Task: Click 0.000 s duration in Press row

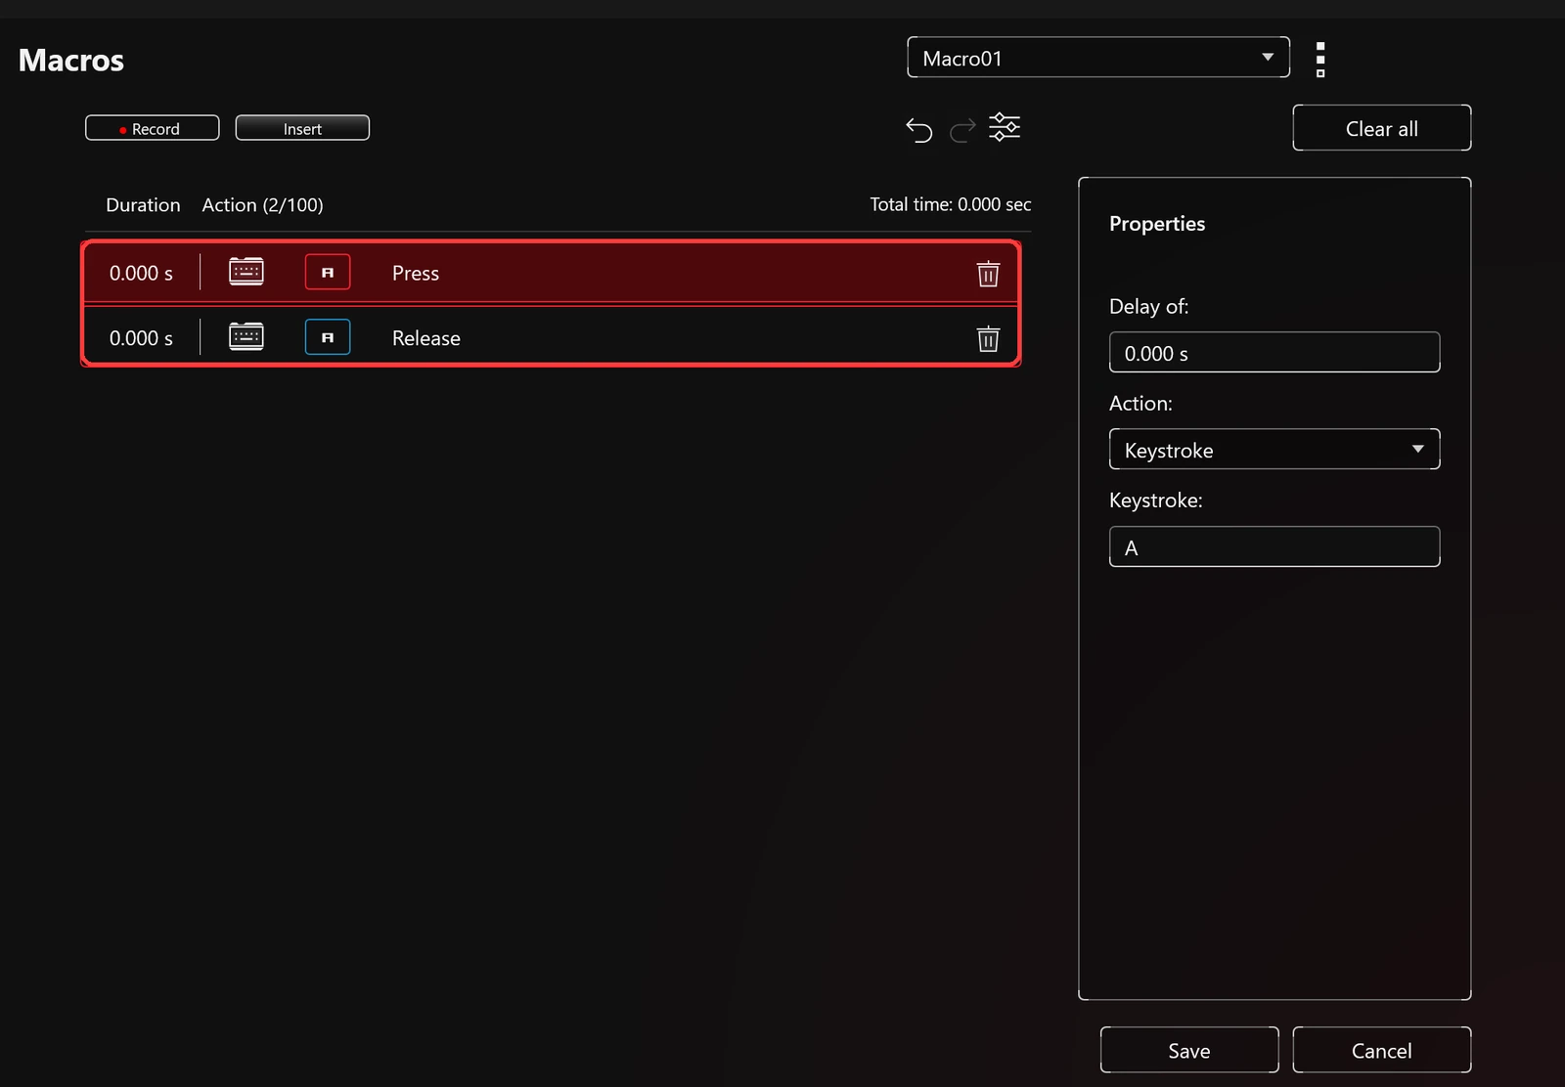Action: (x=141, y=274)
